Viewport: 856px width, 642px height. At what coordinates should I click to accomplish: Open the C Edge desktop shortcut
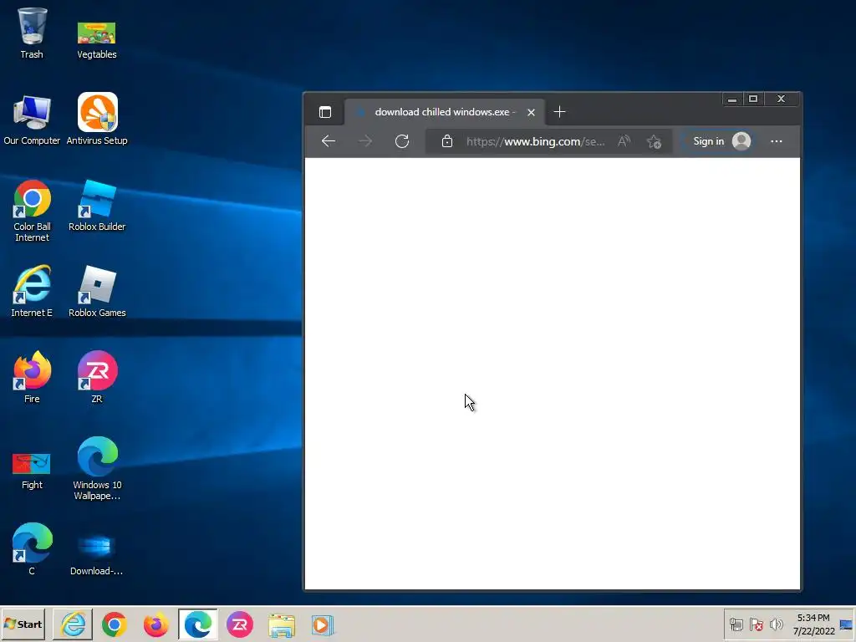pyautogui.click(x=32, y=549)
